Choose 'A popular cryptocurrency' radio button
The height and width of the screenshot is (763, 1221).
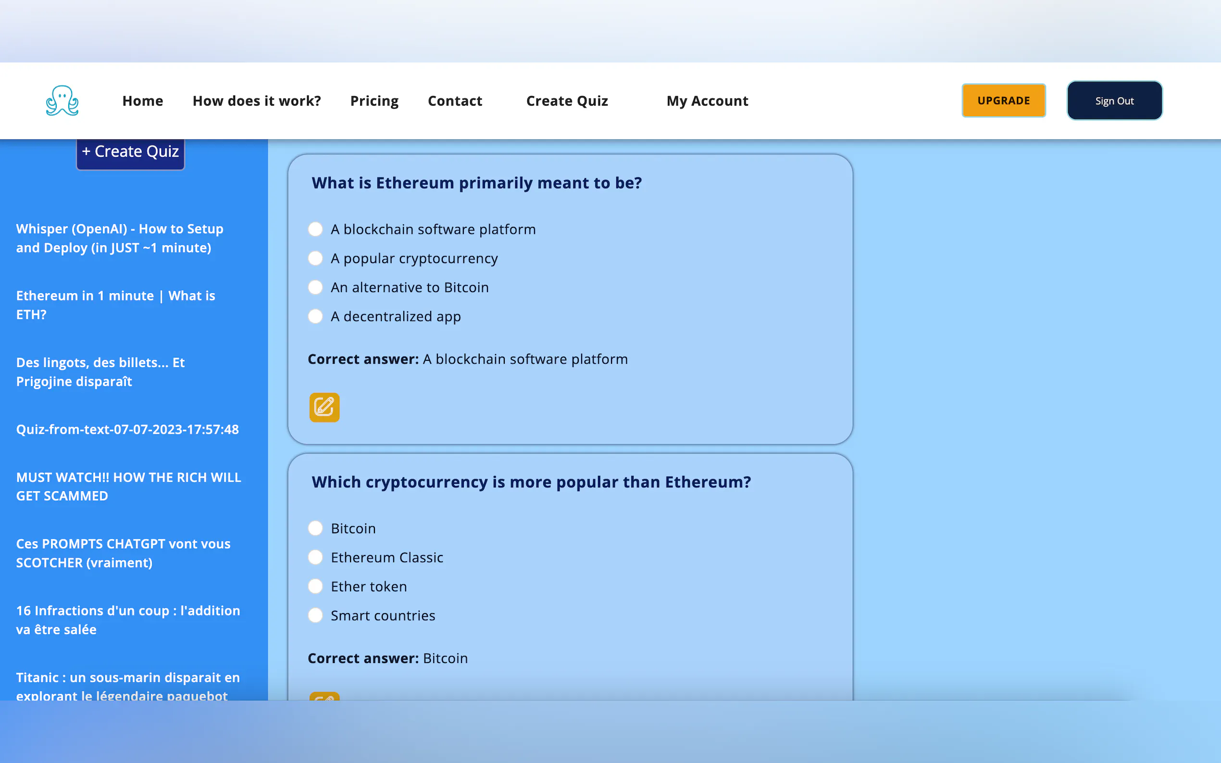(315, 258)
